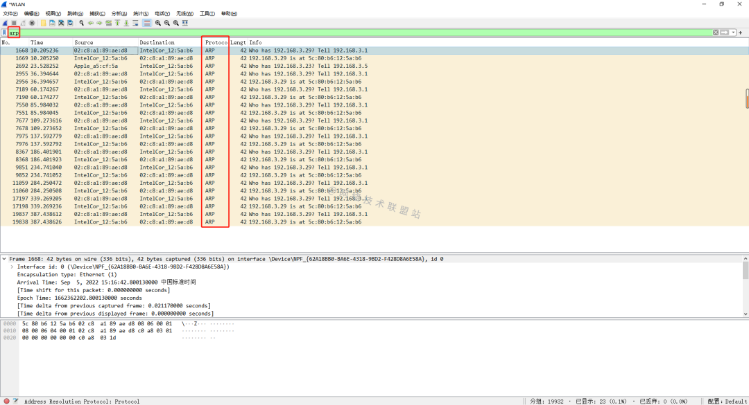Image resolution: width=749 pixels, height=405 pixels.
Task: Open Go to Packet toolbar icon
Action: [108, 23]
